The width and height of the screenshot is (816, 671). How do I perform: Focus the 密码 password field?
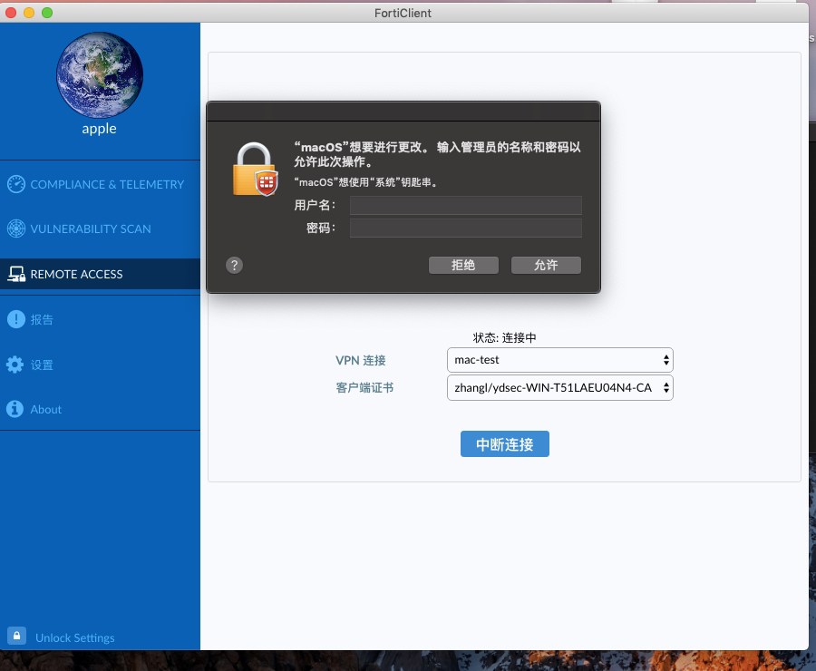466,228
